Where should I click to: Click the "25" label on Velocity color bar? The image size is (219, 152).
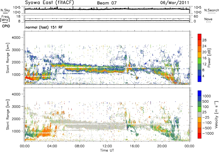pos(204,112)
